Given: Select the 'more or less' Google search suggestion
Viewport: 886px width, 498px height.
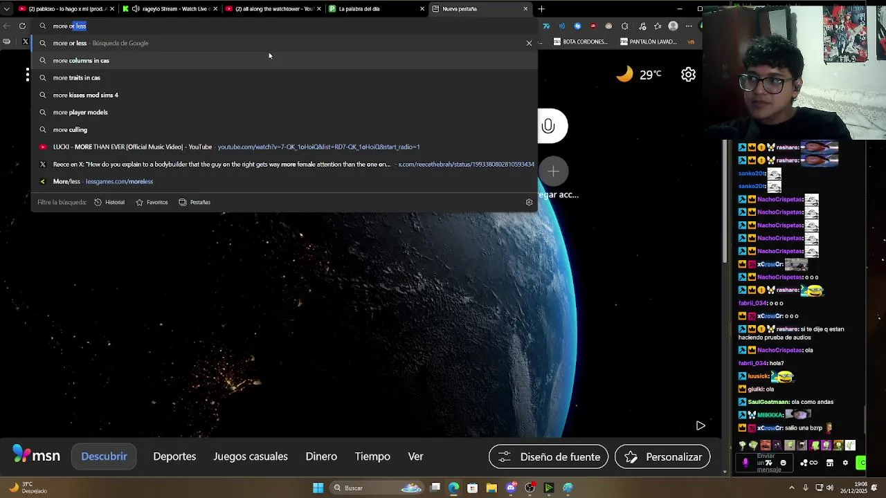Looking at the screenshot, I should 284,43.
